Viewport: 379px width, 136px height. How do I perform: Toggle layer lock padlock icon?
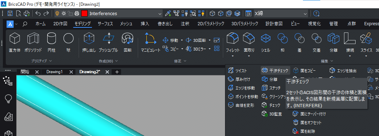(70, 14)
